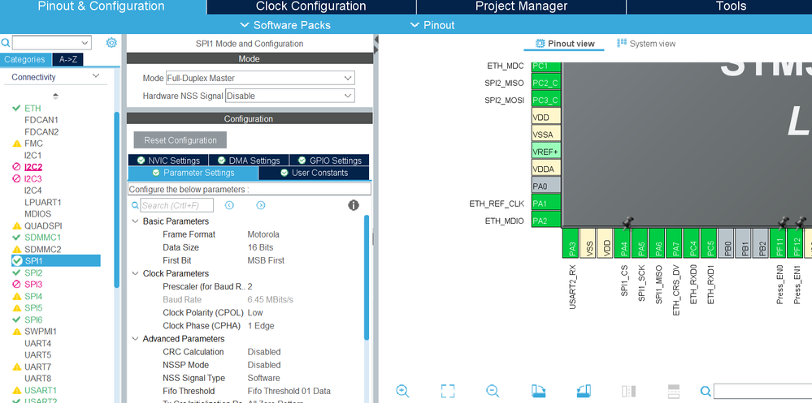Collapse Clock Parameters section
The width and height of the screenshot is (812, 403).
[x=135, y=273]
